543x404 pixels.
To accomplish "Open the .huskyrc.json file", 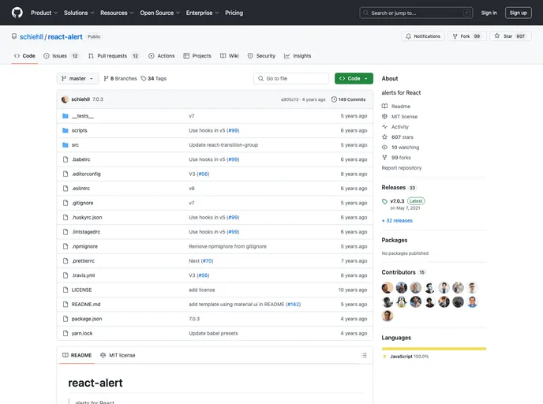I will tap(87, 218).
